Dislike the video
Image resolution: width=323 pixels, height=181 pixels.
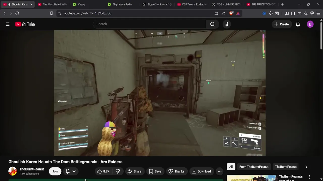[x=118, y=171]
